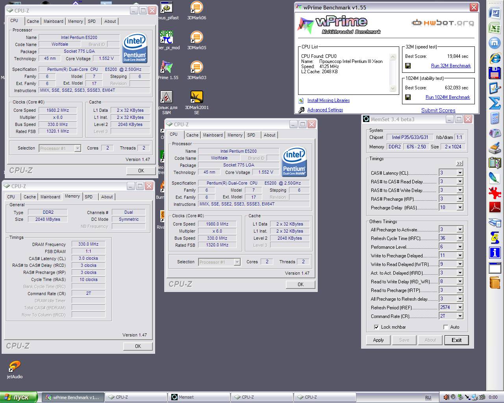
Task: Open the 3DMark03 desktop shortcut
Action: [x=196, y=70]
